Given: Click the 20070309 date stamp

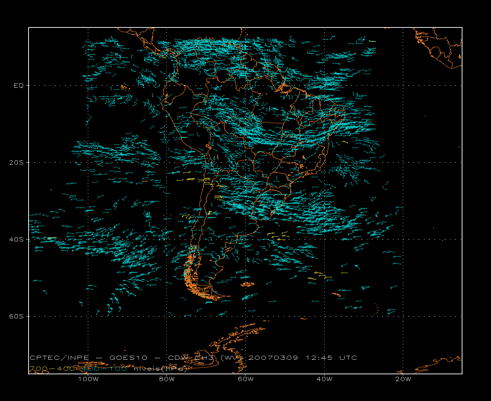Looking at the screenshot, I should [x=273, y=358].
